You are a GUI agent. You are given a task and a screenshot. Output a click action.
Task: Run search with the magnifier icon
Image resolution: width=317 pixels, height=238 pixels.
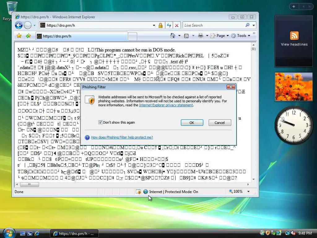tap(247, 25)
